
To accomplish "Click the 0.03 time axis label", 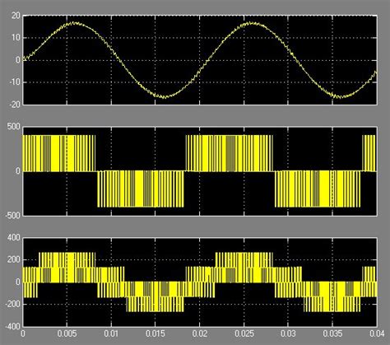I will 288,334.
